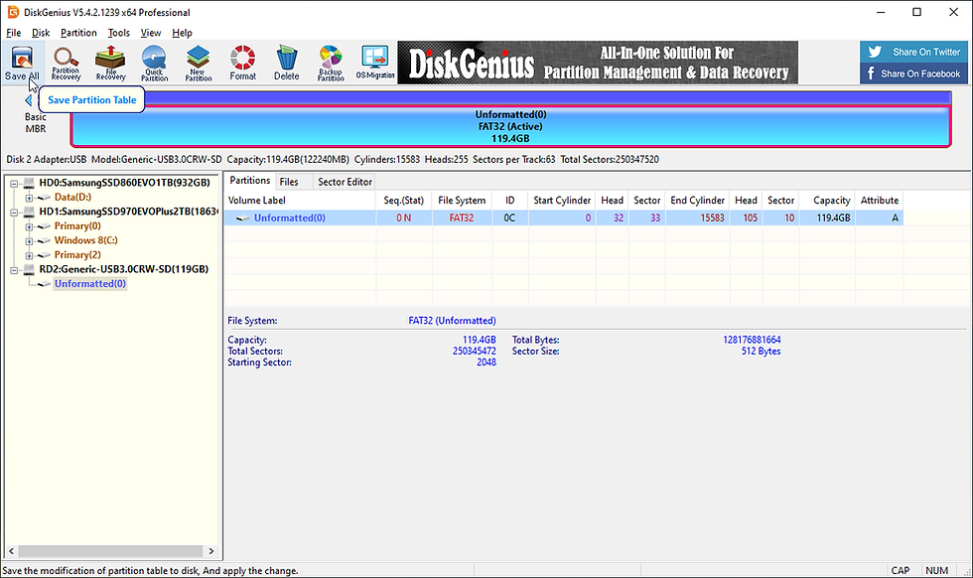Click the Starting Sector value 2048
This screenshot has width=973, height=578.
click(486, 362)
